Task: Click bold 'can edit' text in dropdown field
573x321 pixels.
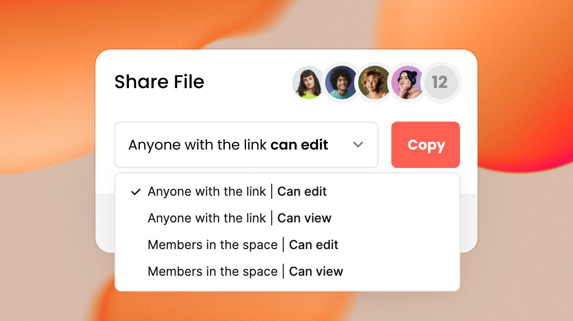Action: coord(299,145)
